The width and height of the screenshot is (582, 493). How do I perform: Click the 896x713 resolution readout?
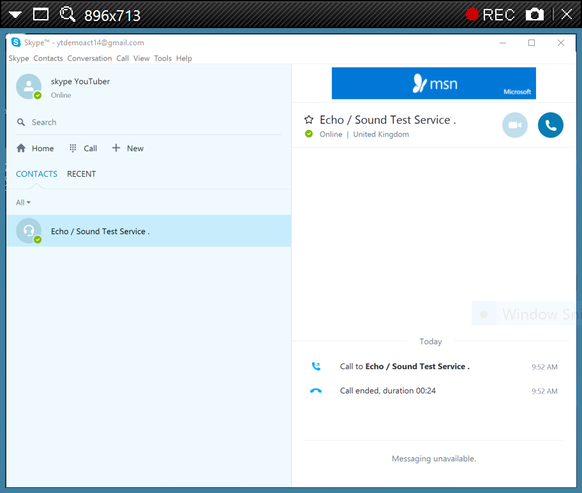(112, 15)
